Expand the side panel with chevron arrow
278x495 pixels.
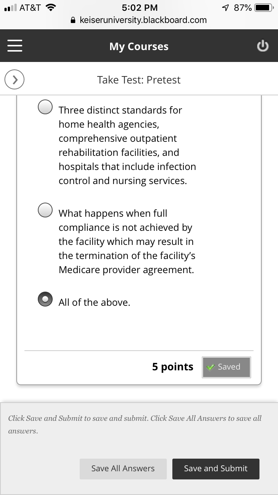[14, 80]
